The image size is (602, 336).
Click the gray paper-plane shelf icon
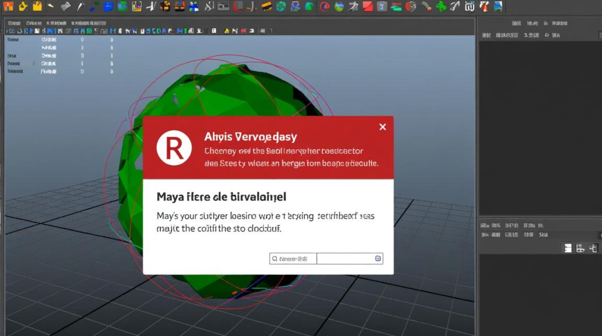coord(66,6)
